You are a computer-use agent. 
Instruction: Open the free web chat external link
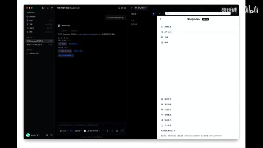(168, 131)
